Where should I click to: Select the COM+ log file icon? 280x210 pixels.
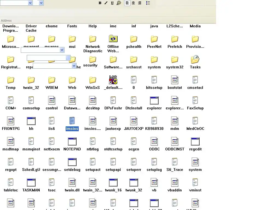coord(11,100)
